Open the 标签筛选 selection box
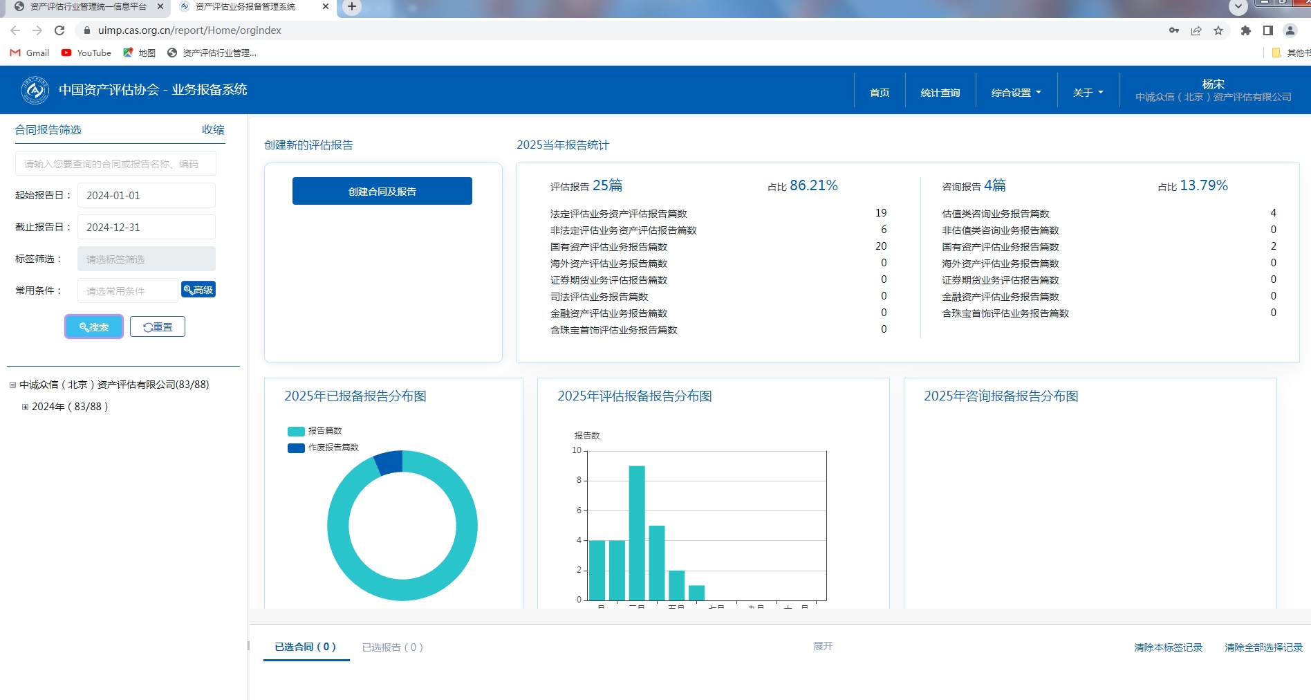This screenshot has height=700, width=1311. pyautogui.click(x=147, y=259)
